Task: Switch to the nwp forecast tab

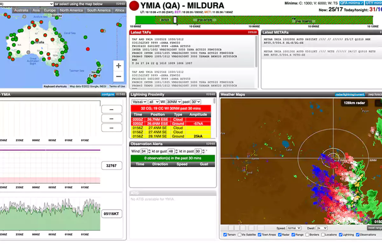Action: (376, 94)
